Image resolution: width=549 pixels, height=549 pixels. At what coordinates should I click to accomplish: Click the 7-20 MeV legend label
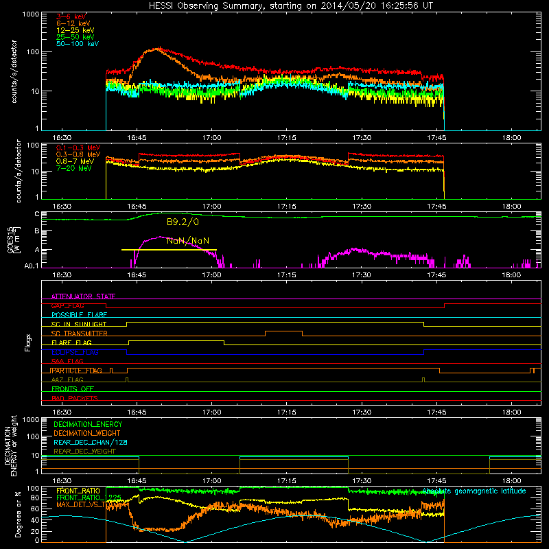[73, 168]
